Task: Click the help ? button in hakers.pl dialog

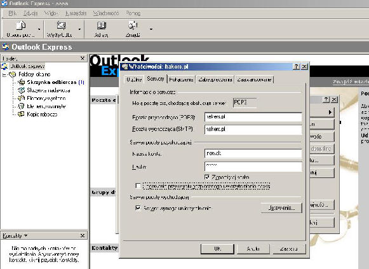Action: 297,67
